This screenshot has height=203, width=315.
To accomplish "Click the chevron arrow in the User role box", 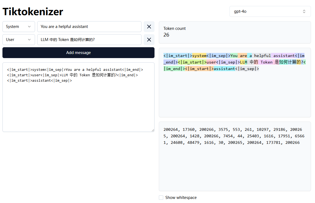I will click(29, 40).
